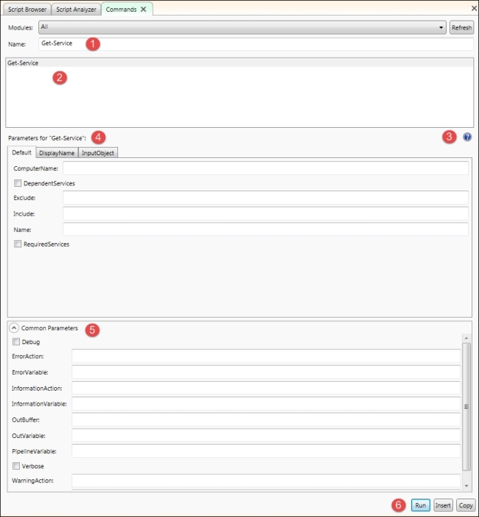Open the Modules dropdown list
Image resolution: width=479 pixels, height=517 pixels.
[441, 27]
